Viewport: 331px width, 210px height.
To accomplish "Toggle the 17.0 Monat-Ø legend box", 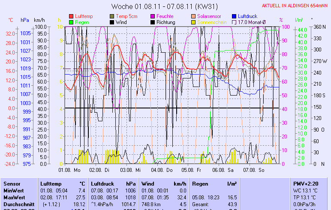I will click(235, 22).
